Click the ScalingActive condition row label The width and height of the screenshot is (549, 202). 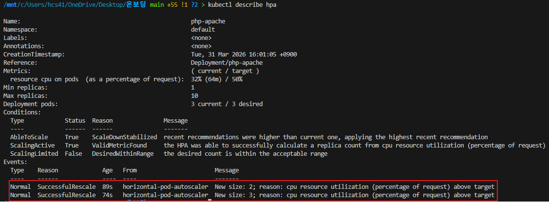(x=32, y=146)
